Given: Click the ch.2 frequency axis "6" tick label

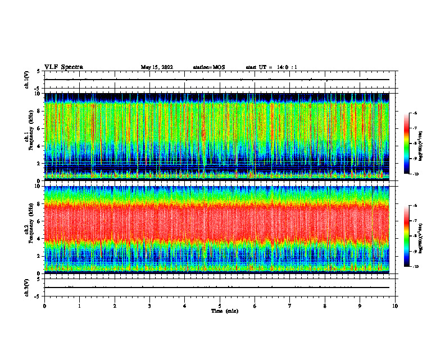Looking at the screenshot, I should (x=39, y=221).
